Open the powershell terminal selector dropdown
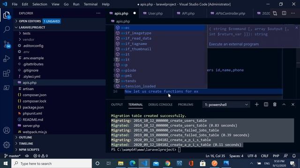300x168 pixels. pos(226,105)
